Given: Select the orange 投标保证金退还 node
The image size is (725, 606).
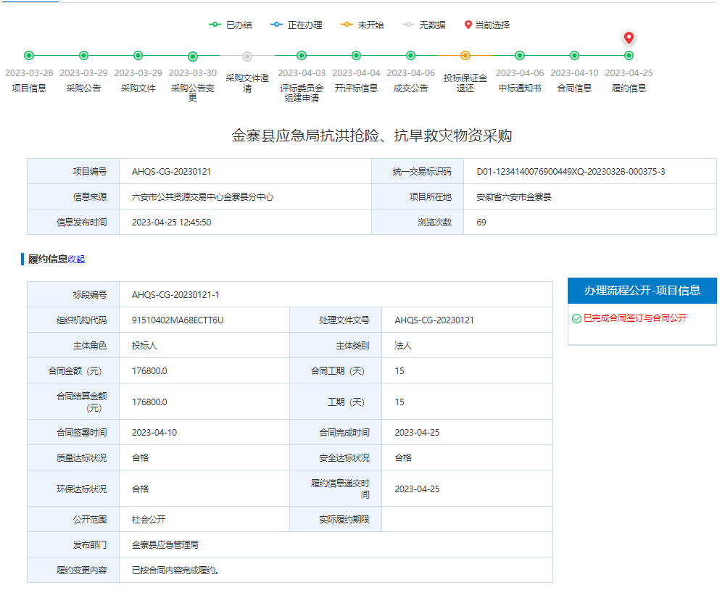Looking at the screenshot, I should [465, 56].
